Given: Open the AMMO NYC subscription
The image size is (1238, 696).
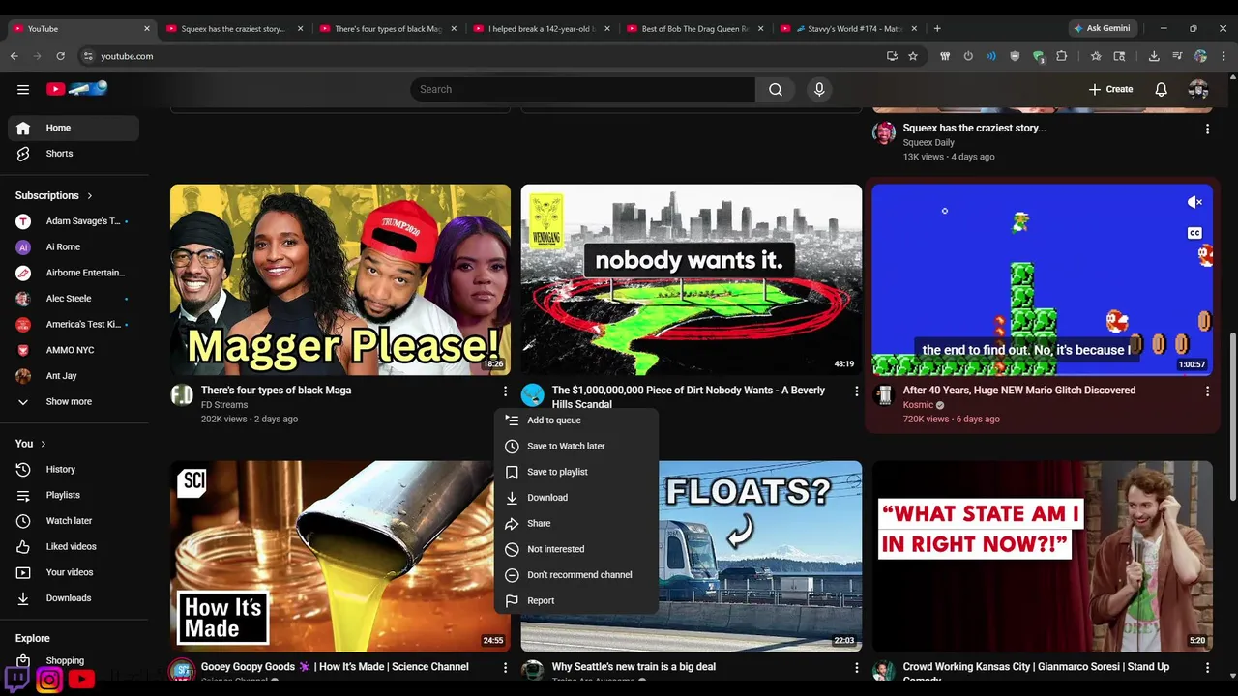Looking at the screenshot, I should pyautogui.click(x=74, y=350).
